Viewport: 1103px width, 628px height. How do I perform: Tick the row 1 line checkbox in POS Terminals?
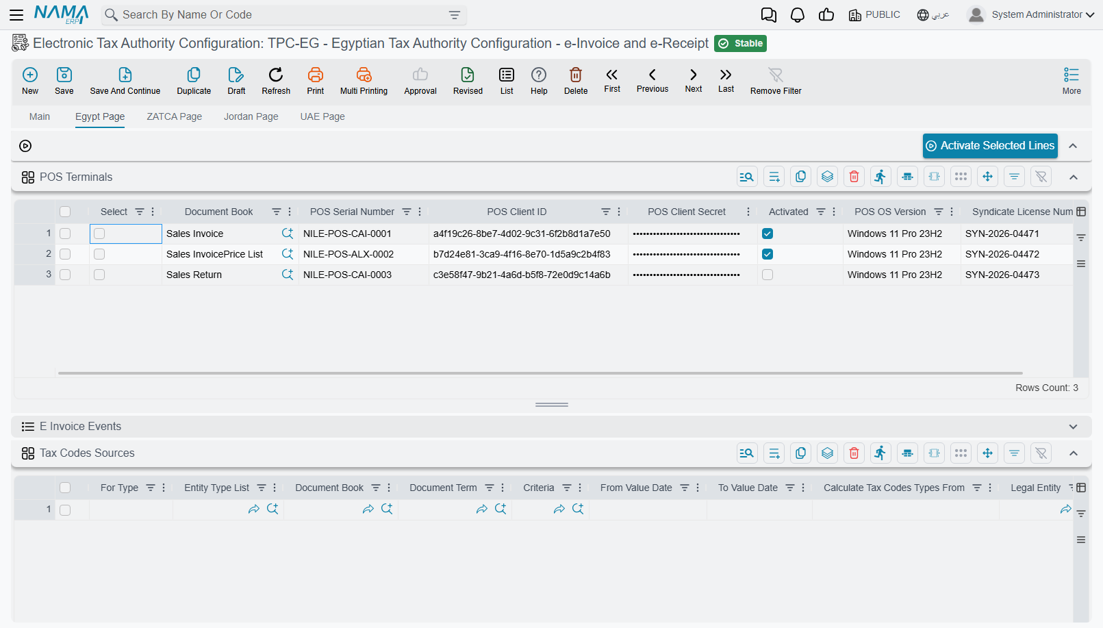65,234
